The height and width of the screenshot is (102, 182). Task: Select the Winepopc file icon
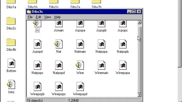click(x=59, y=86)
